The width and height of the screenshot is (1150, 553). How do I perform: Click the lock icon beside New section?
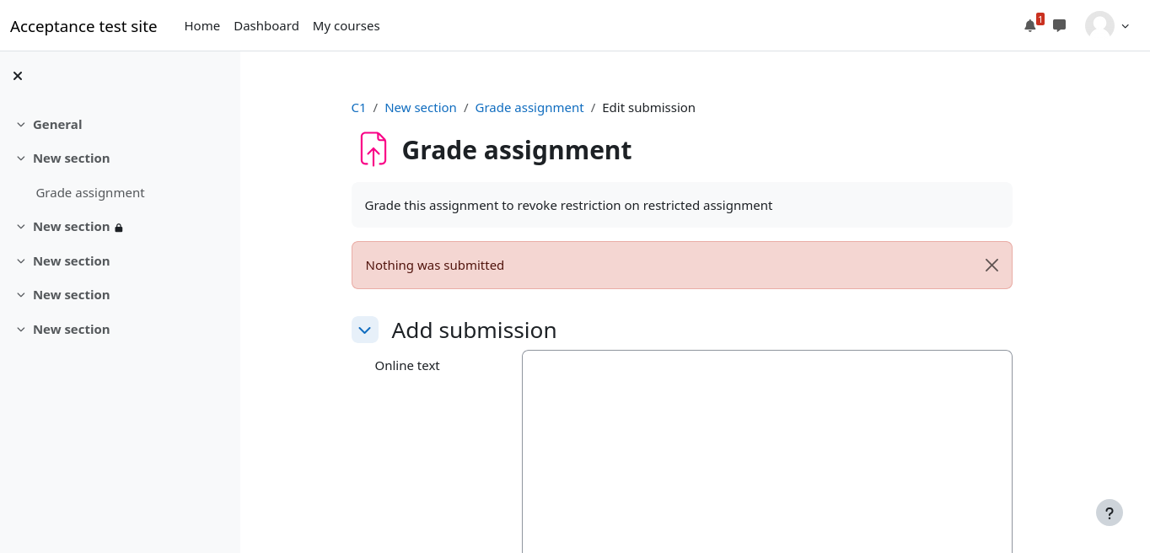point(119,228)
